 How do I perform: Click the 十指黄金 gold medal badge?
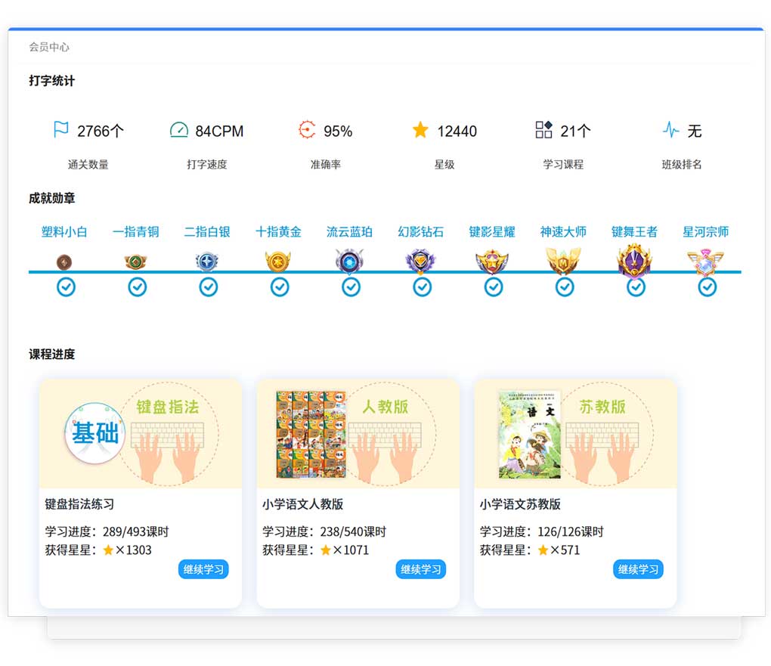pos(278,262)
